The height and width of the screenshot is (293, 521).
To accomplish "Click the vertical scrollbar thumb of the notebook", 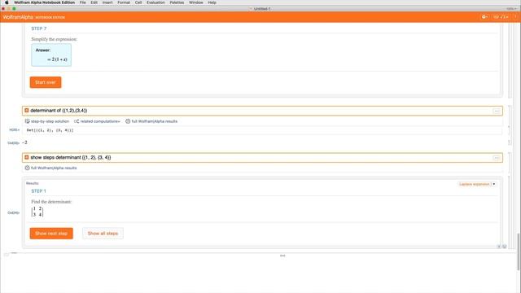I will pos(519,251).
